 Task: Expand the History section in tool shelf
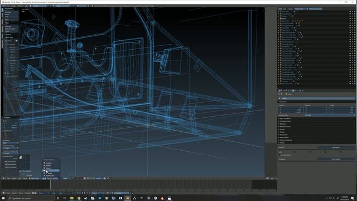point(8,35)
